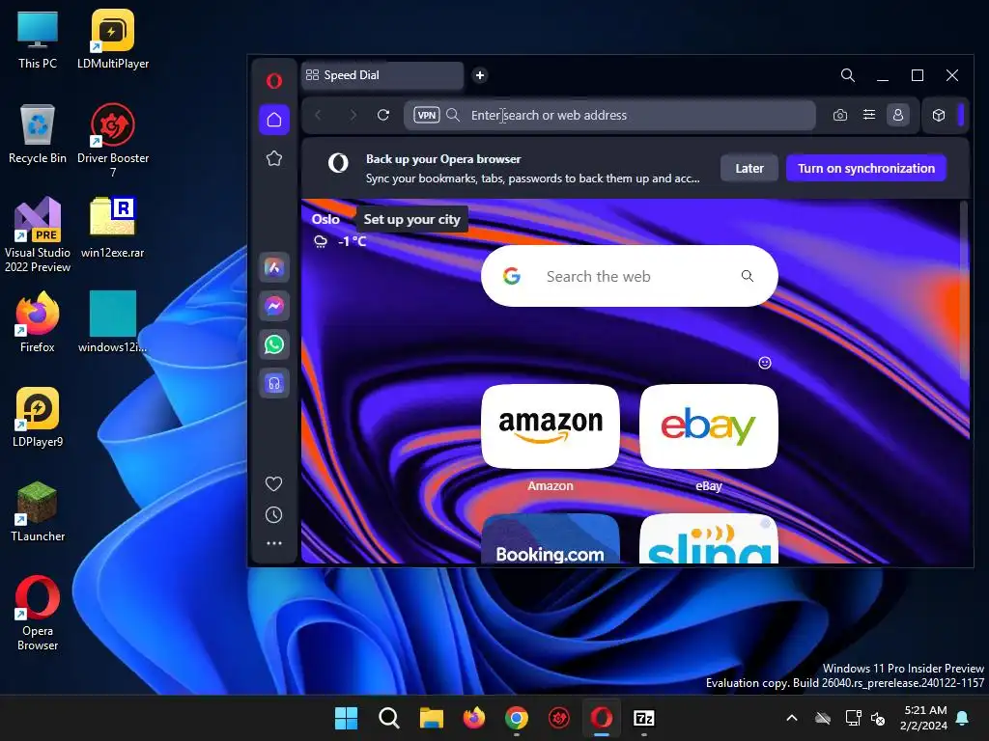The width and height of the screenshot is (989, 741).
Task: Open Facebook Messenger in the sidebar
Action: click(273, 306)
